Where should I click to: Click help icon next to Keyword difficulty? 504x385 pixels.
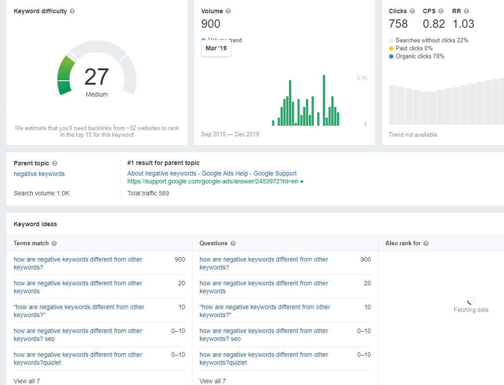(x=72, y=11)
